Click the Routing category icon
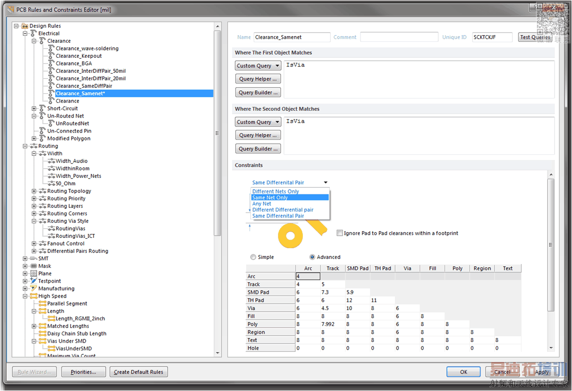Screen dimensions: 572x391 [34, 146]
